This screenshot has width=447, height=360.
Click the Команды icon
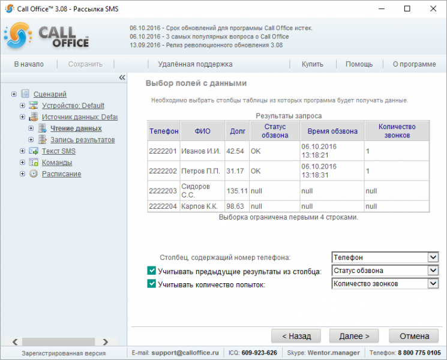pos(34,163)
